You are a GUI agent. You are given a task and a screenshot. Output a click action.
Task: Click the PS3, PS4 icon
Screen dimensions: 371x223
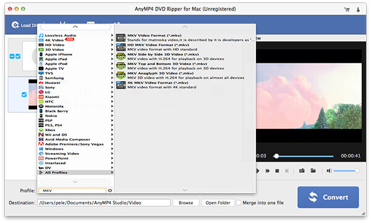41,125
